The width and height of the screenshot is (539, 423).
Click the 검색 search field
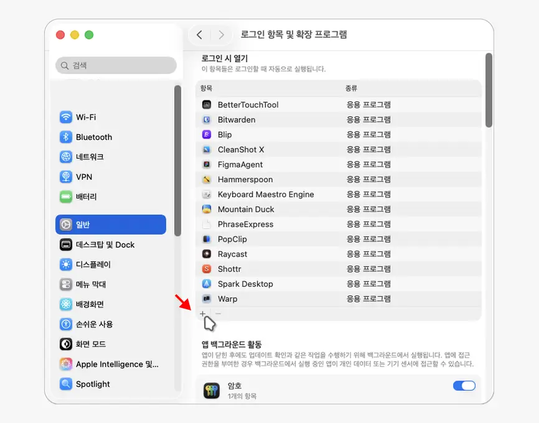pyautogui.click(x=116, y=65)
